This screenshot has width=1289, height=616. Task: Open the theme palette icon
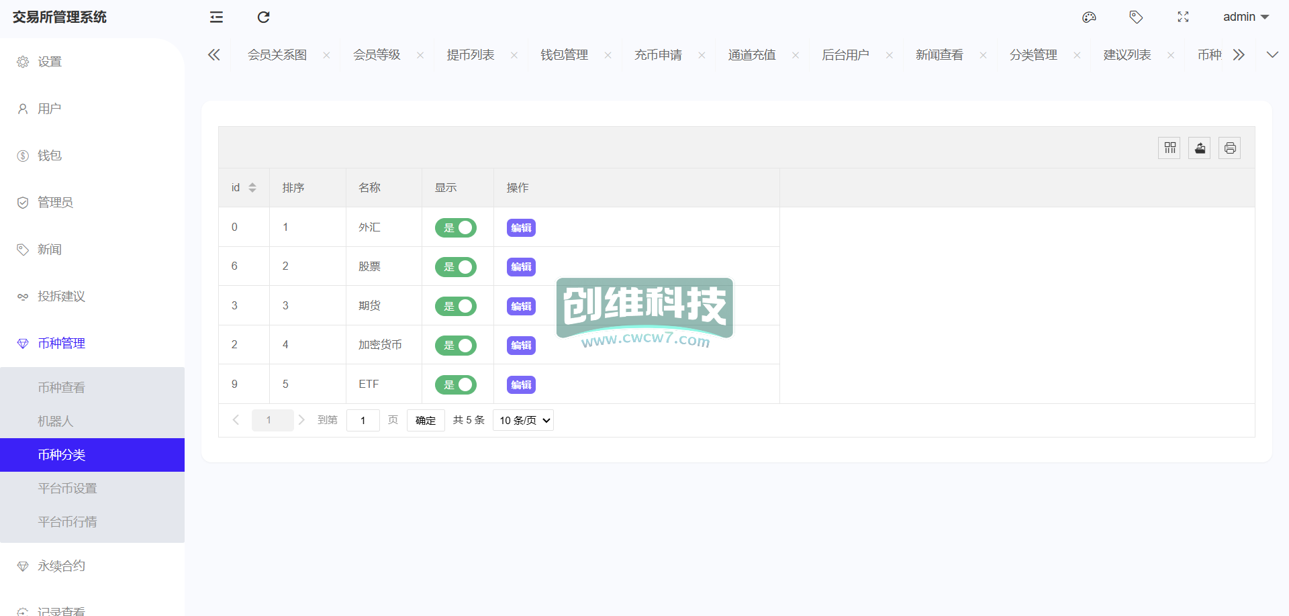pos(1089,17)
